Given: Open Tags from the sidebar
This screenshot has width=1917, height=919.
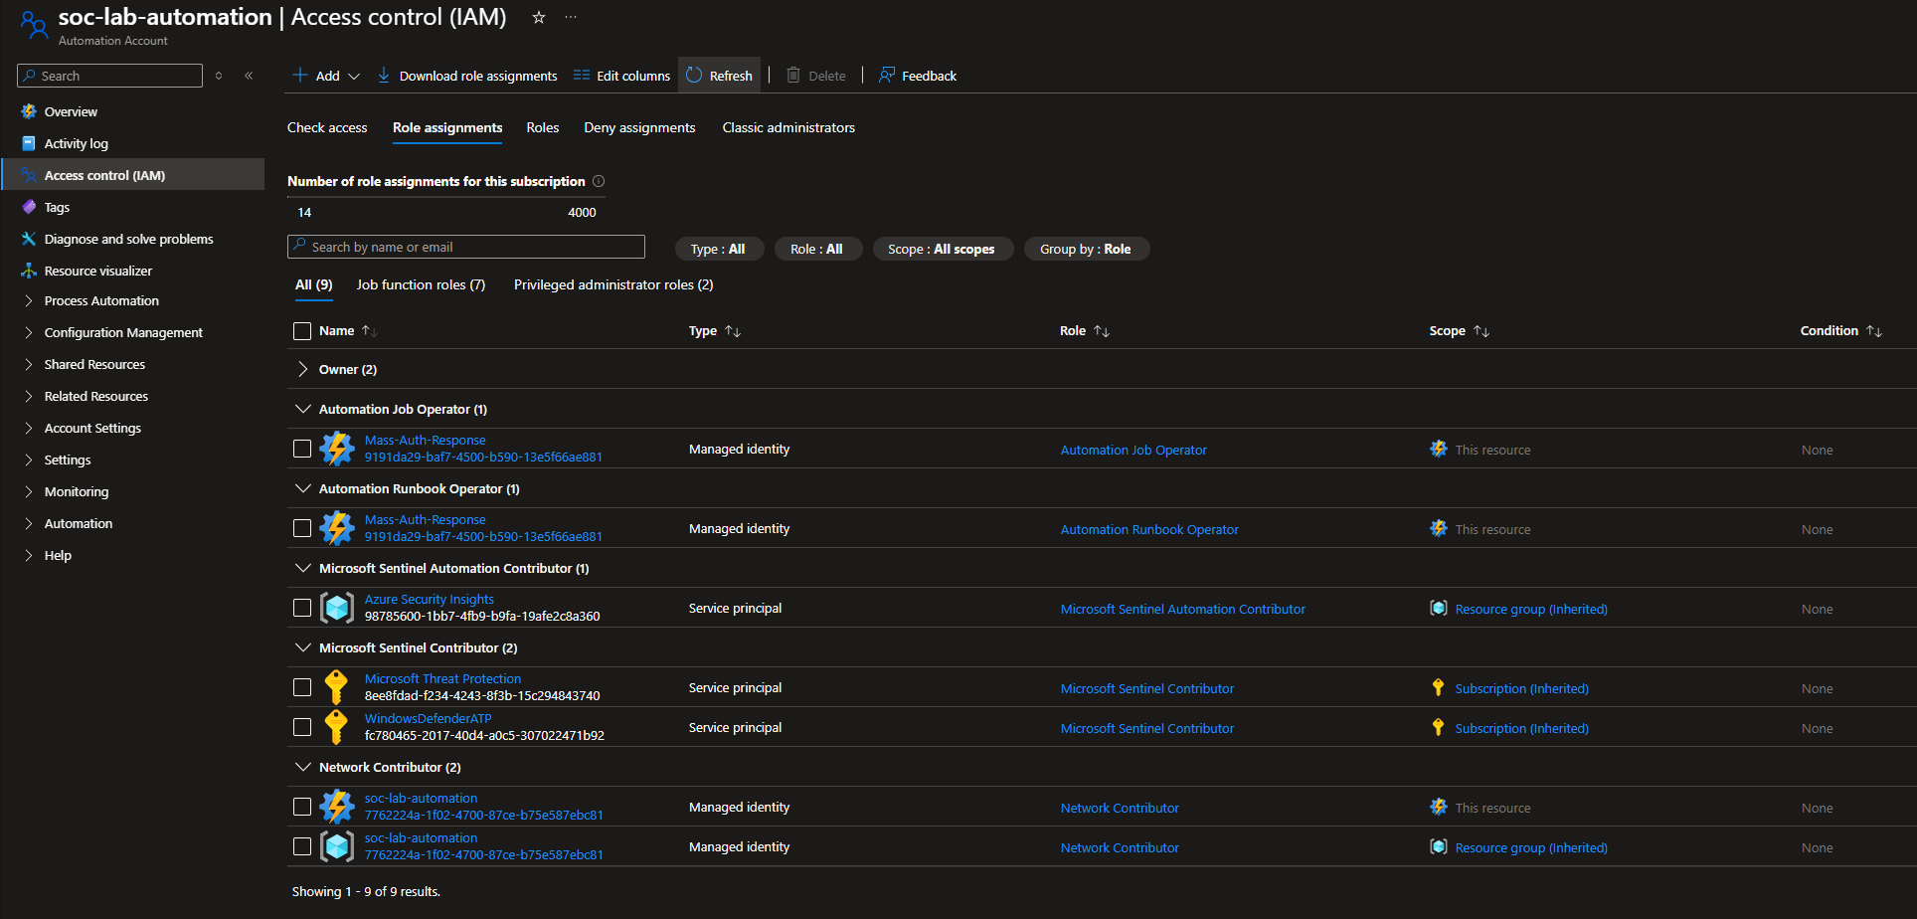Looking at the screenshot, I should point(57,207).
